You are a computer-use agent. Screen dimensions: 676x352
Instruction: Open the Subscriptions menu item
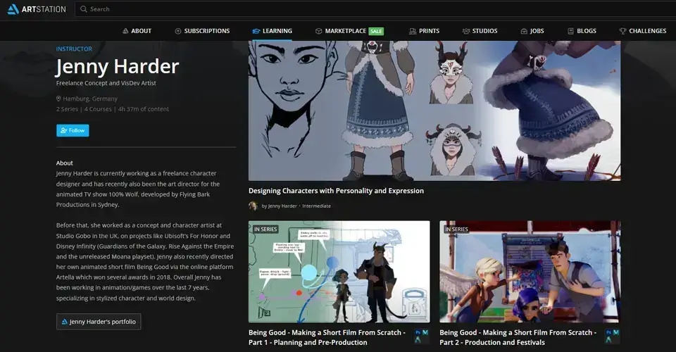tap(202, 31)
